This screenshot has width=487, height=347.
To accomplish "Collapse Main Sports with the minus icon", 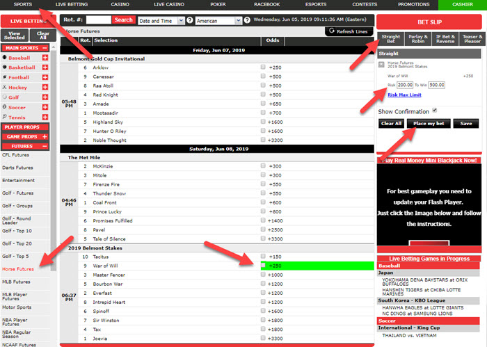I will (x=45, y=48).
